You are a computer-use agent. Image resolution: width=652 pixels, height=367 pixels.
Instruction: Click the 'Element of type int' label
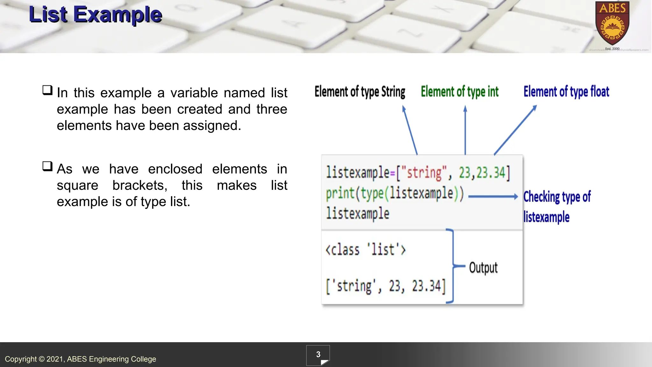point(460,92)
